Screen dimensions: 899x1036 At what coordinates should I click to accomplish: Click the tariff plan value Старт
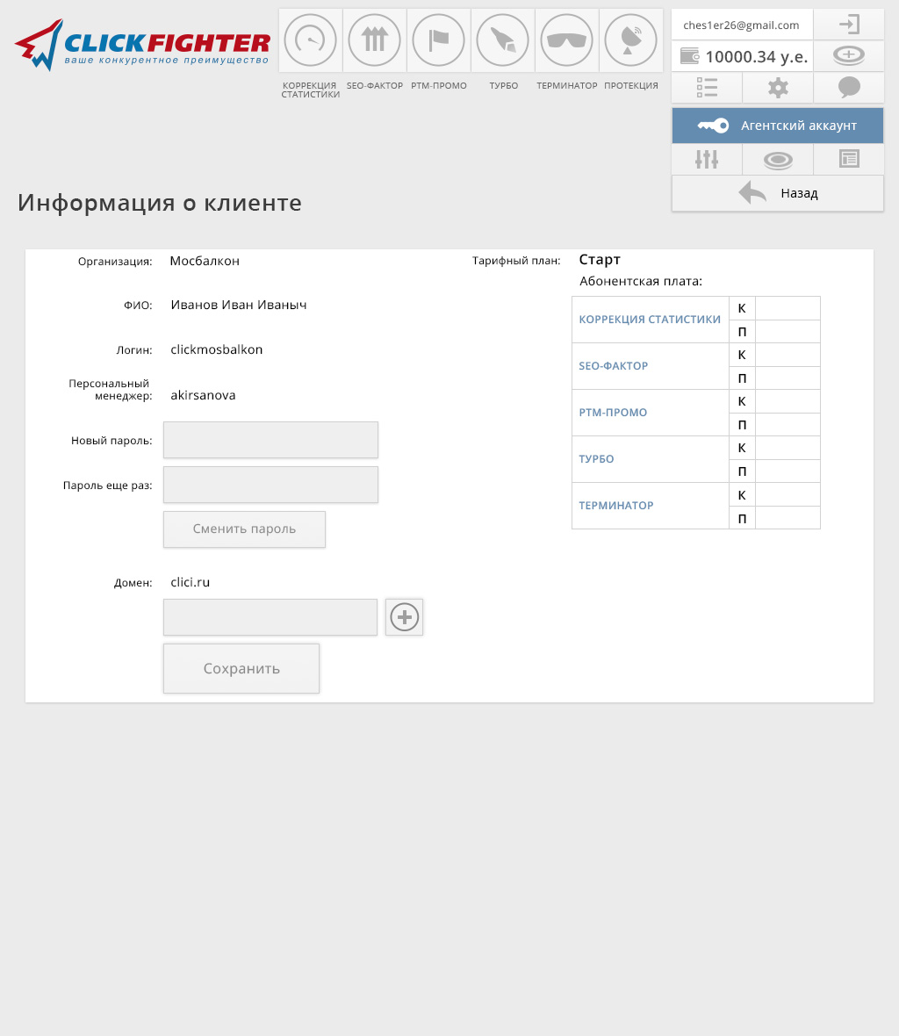click(600, 260)
